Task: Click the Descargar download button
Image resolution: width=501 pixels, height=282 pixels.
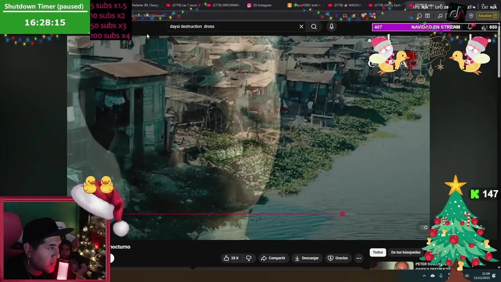Action: (307, 258)
